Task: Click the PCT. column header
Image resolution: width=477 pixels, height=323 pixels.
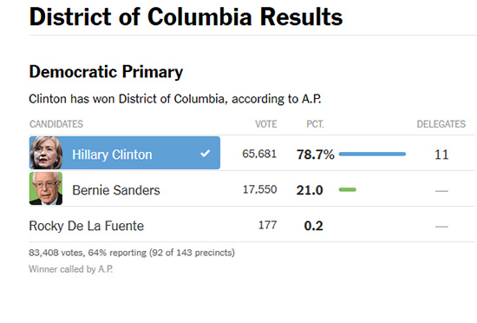Action: click(315, 124)
